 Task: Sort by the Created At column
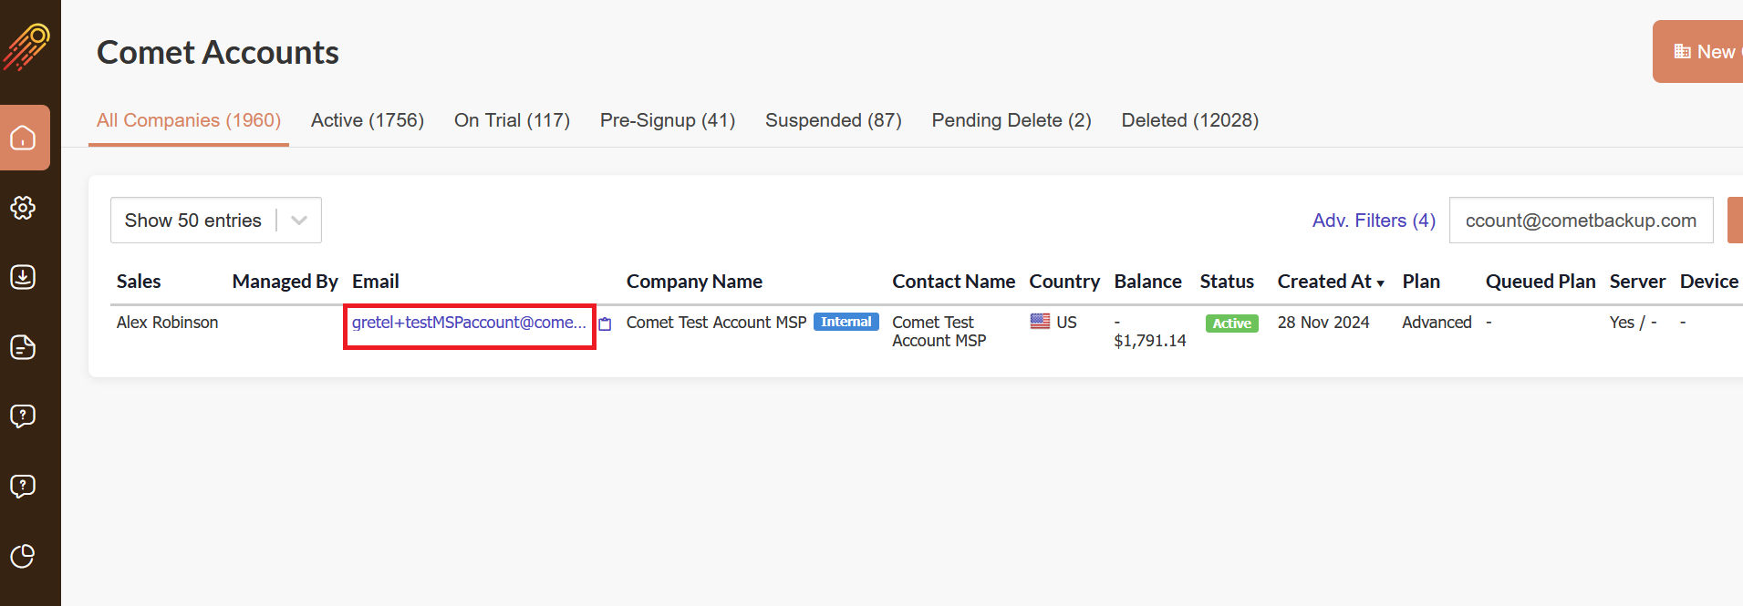coord(1331,282)
